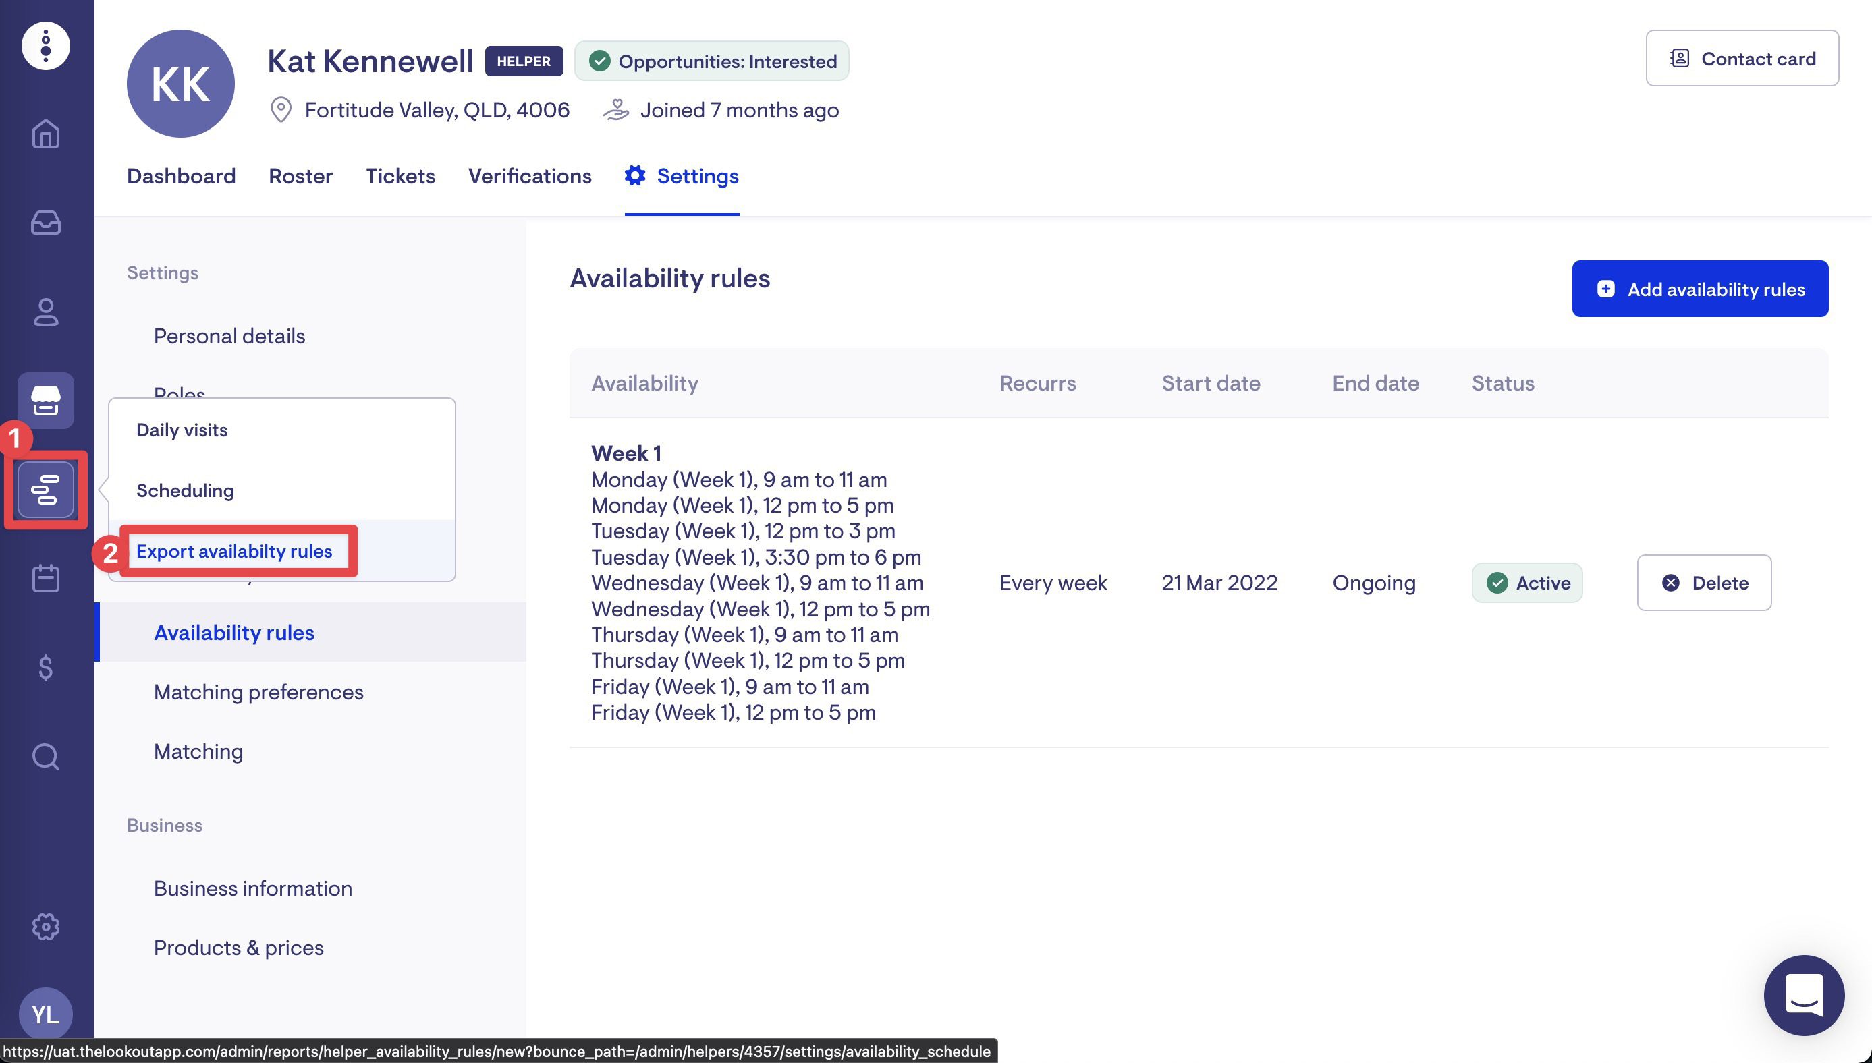Open the Verifications tab
The image size is (1872, 1063).
click(530, 176)
